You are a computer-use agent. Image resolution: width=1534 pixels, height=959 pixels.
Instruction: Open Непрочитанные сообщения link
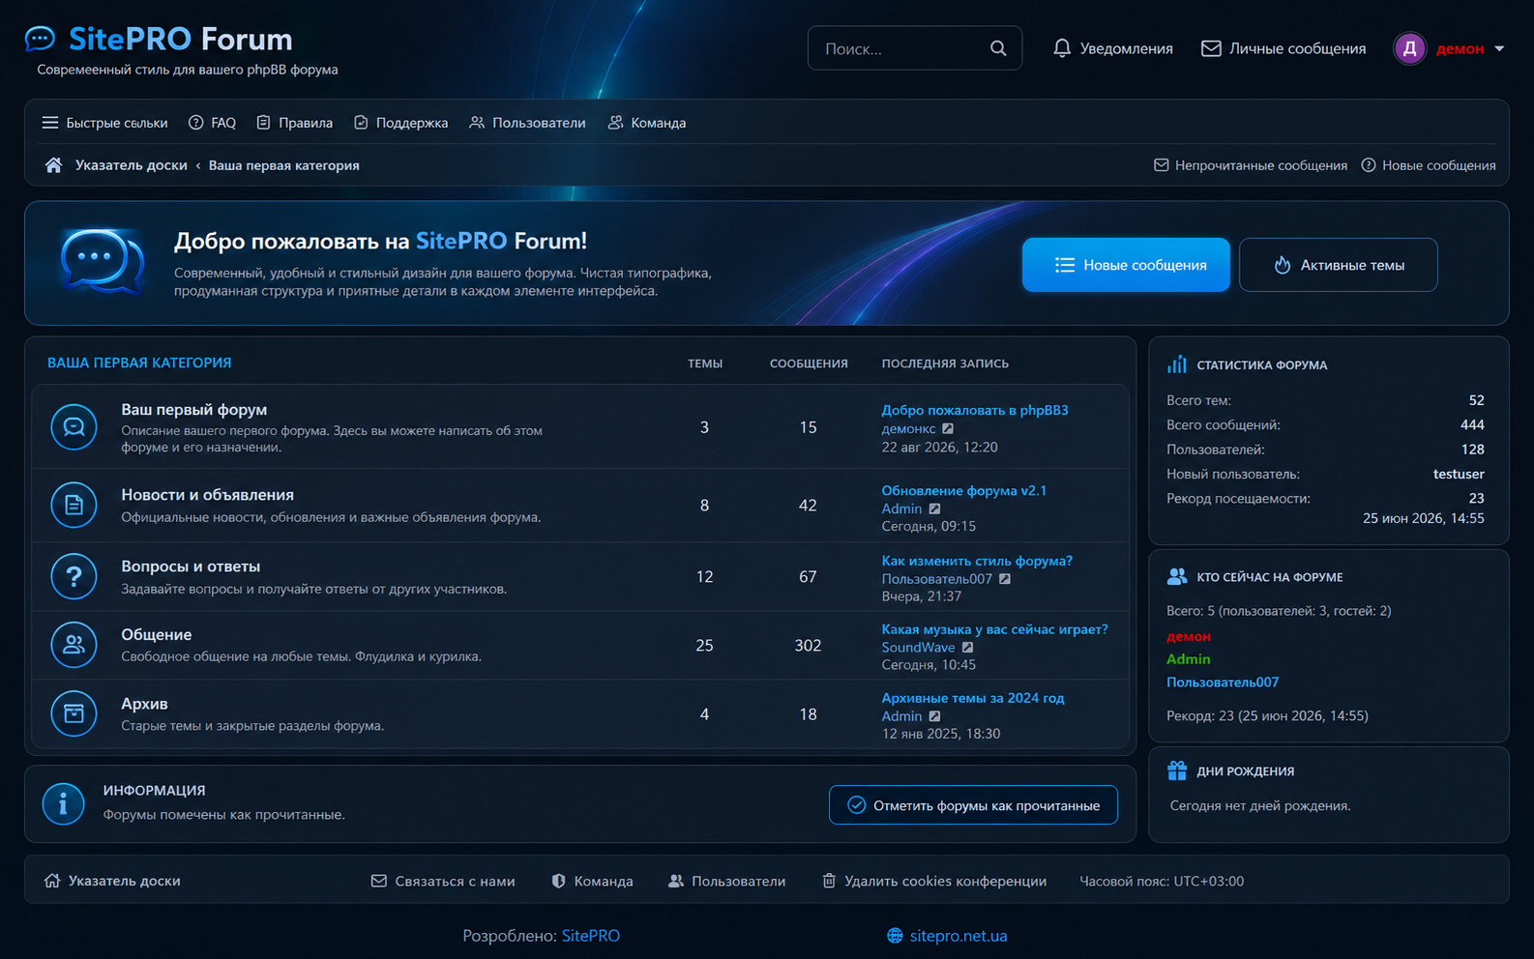[x=1251, y=165]
